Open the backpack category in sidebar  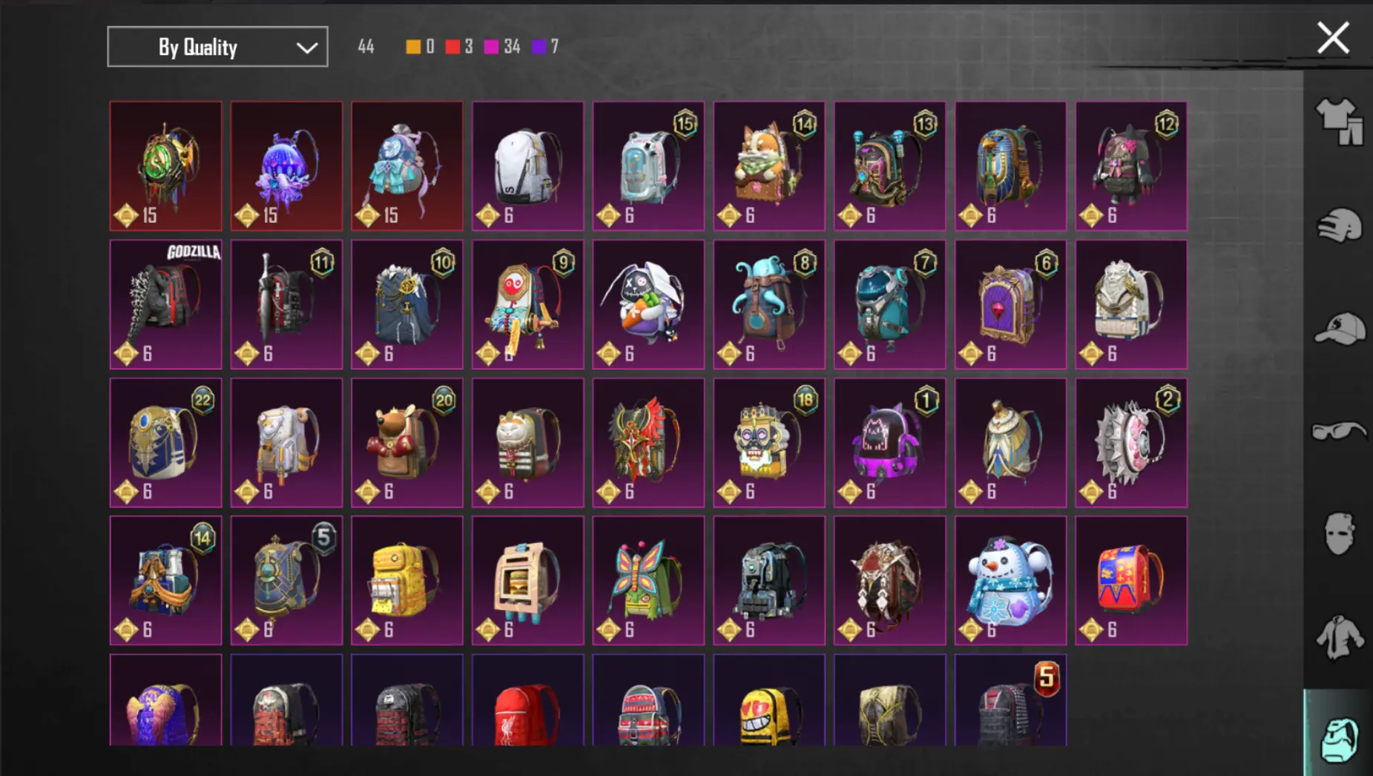pyautogui.click(x=1339, y=737)
